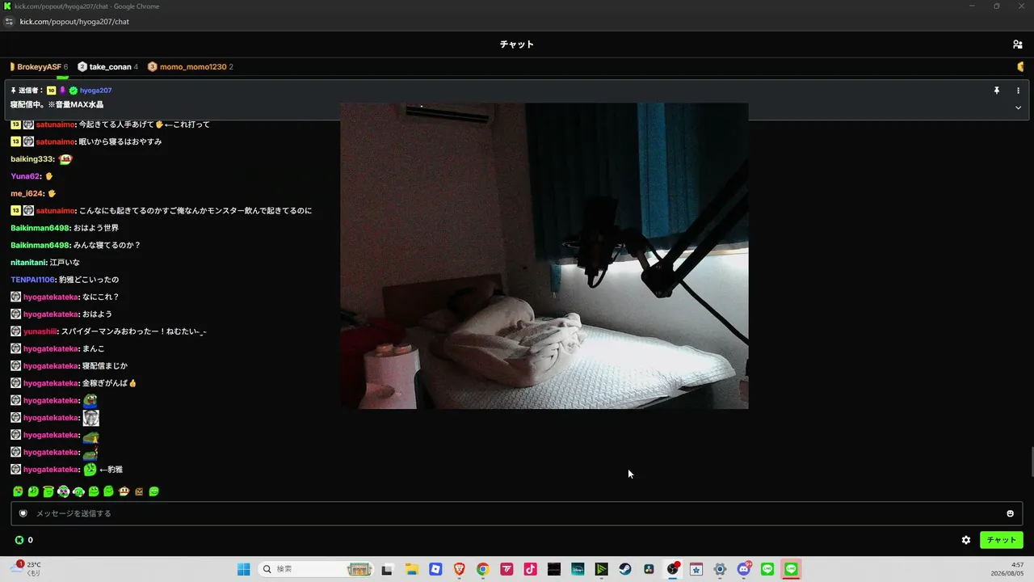Click message text 豹雅どこいったの
The image size is (1034, 582).
point(89,280)
